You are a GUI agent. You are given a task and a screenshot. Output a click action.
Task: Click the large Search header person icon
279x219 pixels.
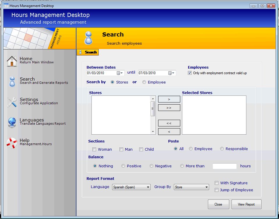pyautogui.click(x=88, y=38)
